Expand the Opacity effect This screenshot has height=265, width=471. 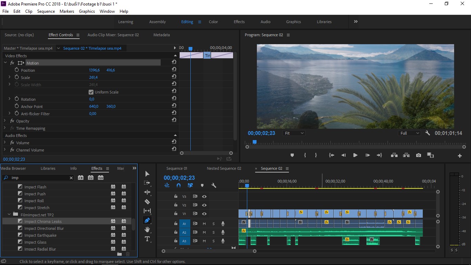tap(5, 121)
